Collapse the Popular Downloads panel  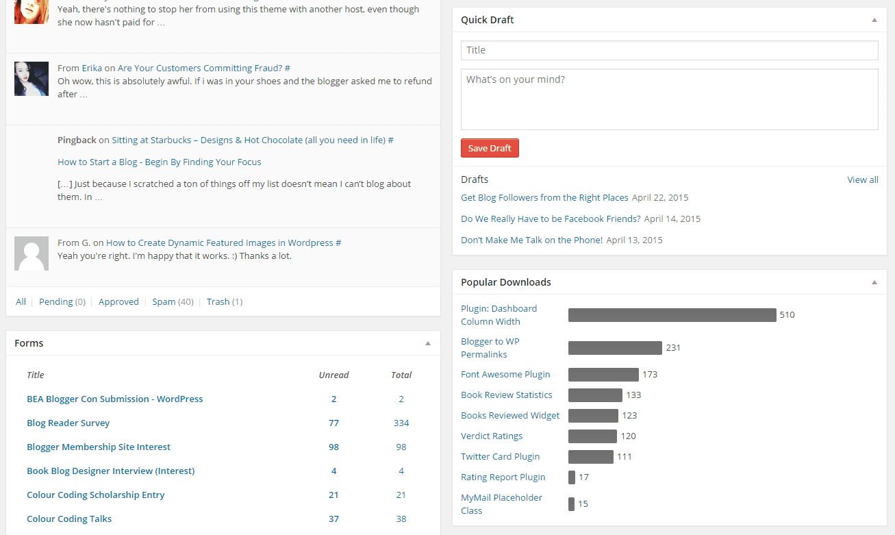tap(874, 282)
